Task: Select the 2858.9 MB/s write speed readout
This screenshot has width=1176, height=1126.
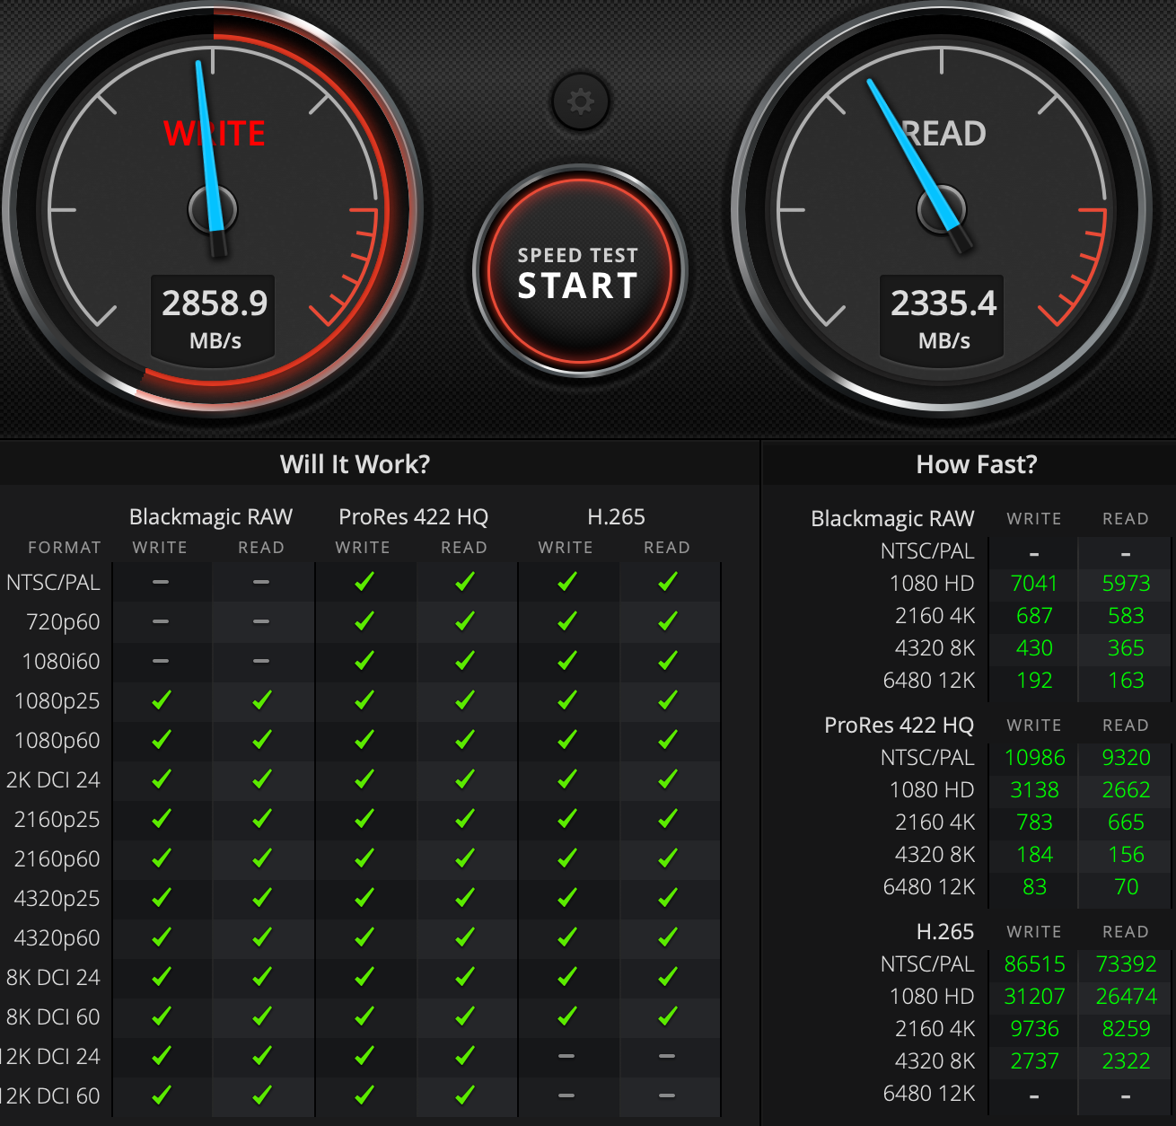Action: [214, 321]
